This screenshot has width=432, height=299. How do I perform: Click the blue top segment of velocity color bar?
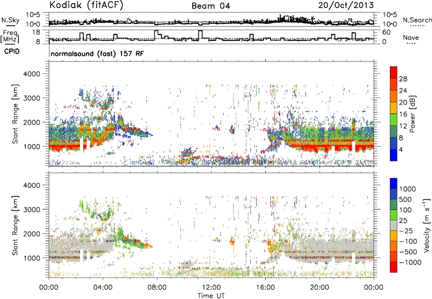(x=394, y=184)
